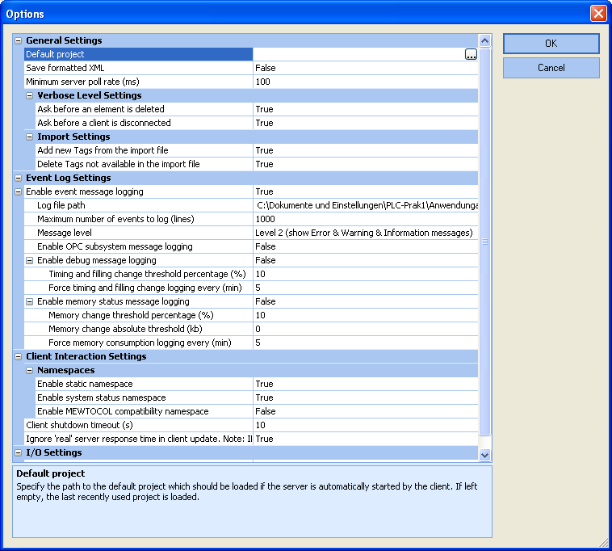Screen dimensions: 612x551
Task: Click True value for system status namespace
Action: click(264, 397)
